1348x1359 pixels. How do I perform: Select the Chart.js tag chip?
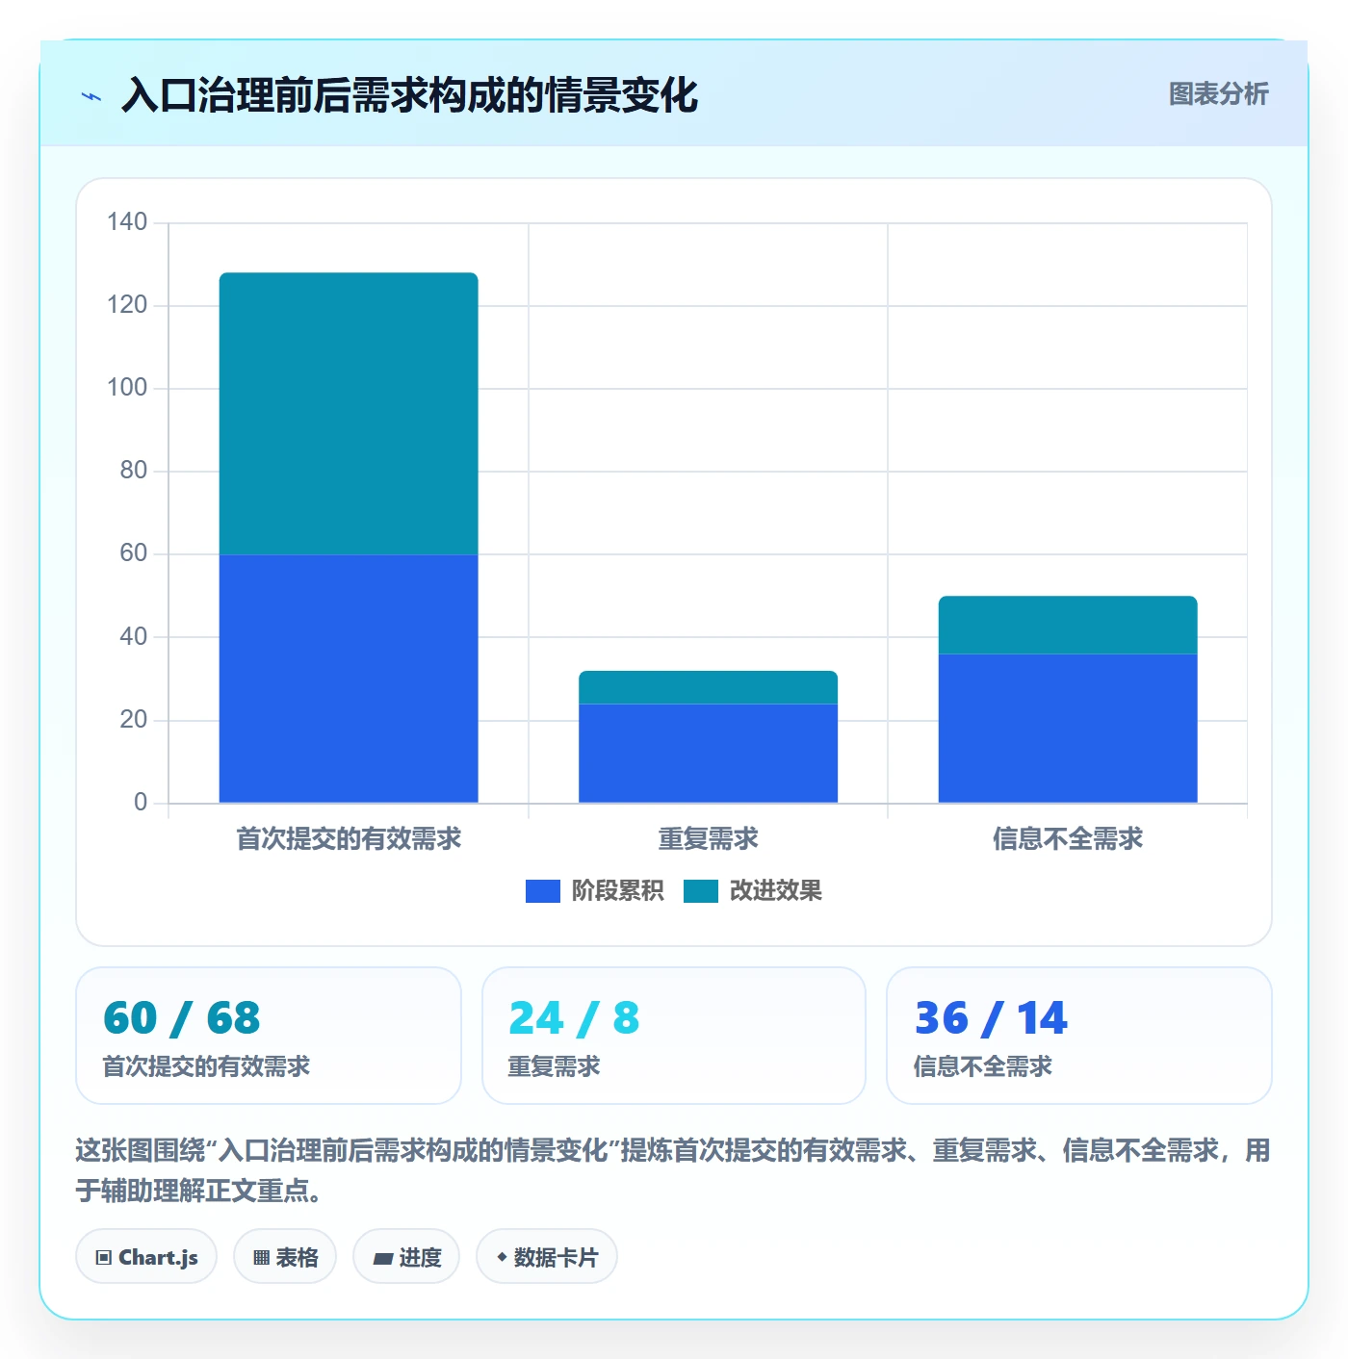146,1256
